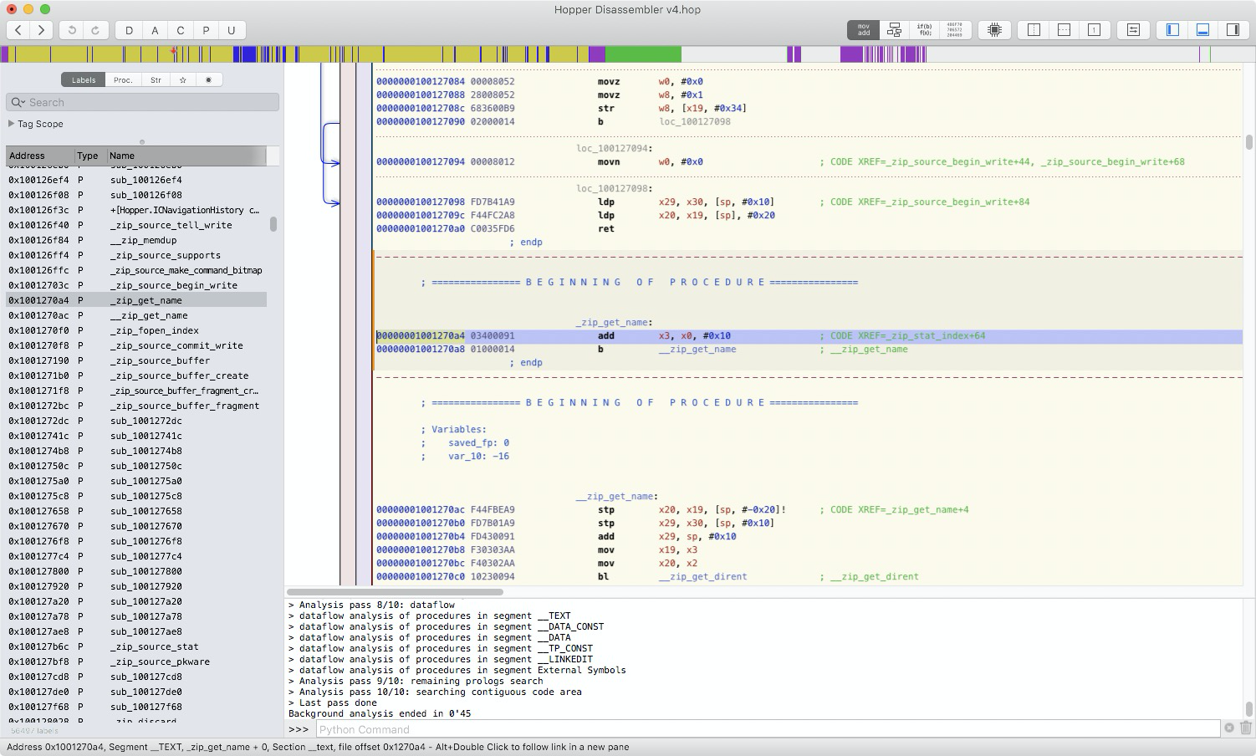Switch to the Str tab
Screen dimensions: 1256x756
coord(156,79)
